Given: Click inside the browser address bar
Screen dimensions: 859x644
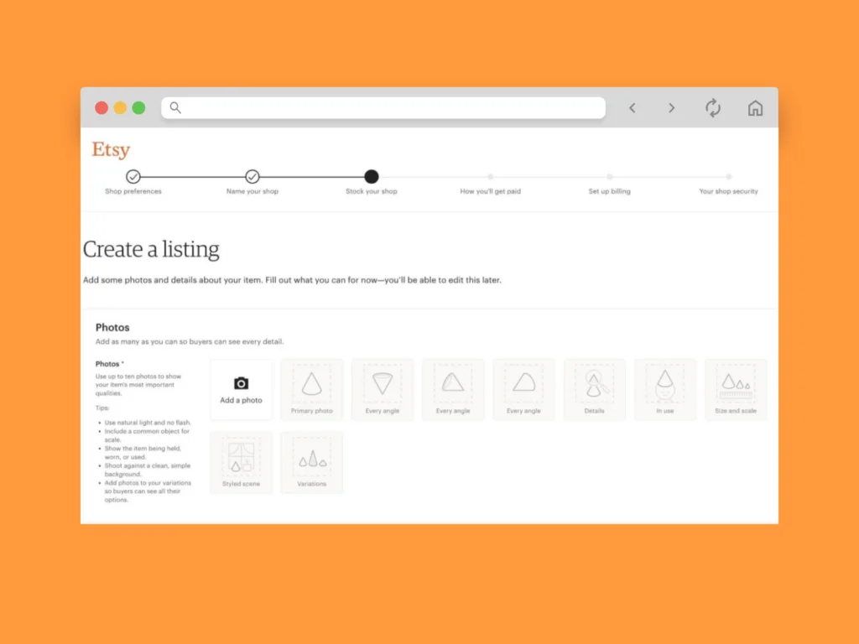Looking at the screenshot, I should tap(386, 108).
